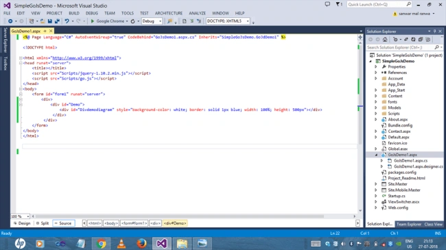The height and width of the screenshot is (250, 446).
Task: Click the New Project toolbar icon
Action: point(32,21)
